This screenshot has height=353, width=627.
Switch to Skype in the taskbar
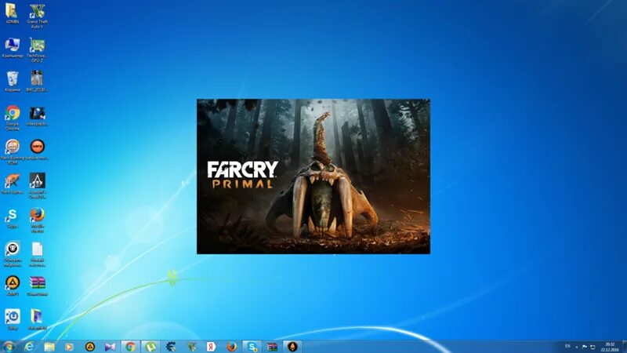coord(252,347)
